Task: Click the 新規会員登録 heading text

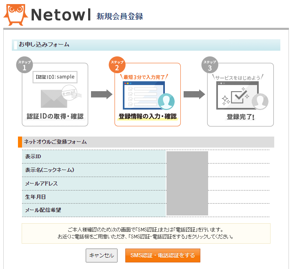Action: point(120,16)
